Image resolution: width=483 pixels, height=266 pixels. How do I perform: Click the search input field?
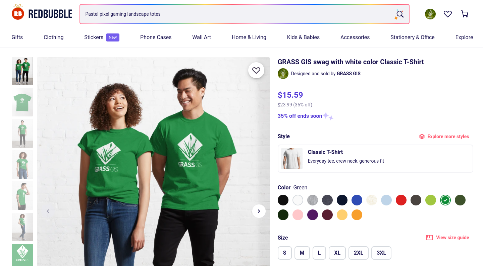click(235, 14)
